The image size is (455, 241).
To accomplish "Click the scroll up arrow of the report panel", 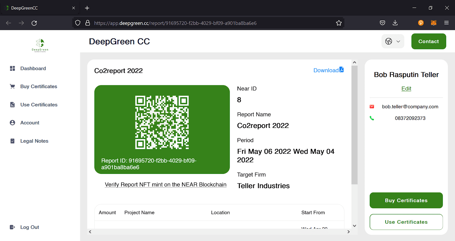I will 354,62.
